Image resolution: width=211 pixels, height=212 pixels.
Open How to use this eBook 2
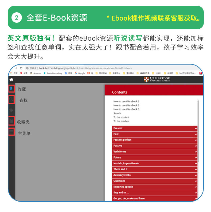(126, 105)
